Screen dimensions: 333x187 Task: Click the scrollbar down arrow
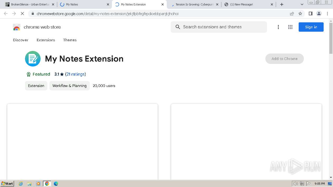pyautogui.click(x=331, y=177)
